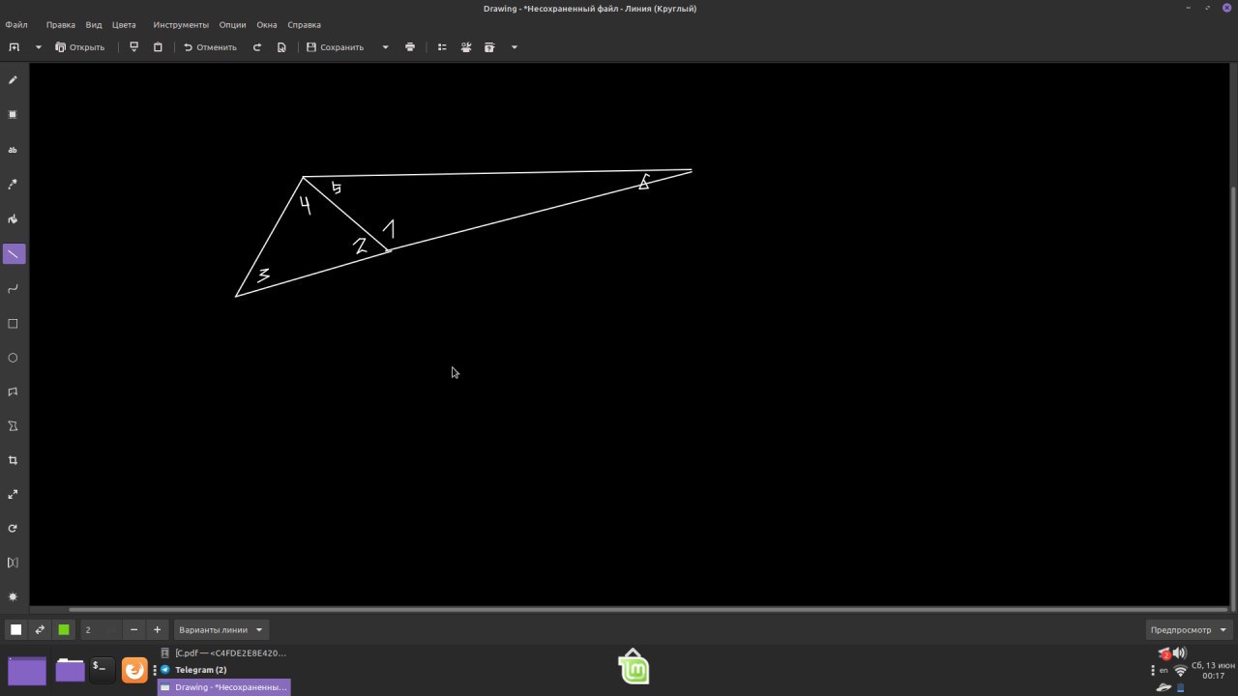
Task: Select the Pencil tool in the sidebar
Action: (x=14, y=80)
